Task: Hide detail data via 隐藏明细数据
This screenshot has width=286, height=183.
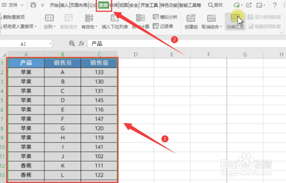Action: point(264,26)
